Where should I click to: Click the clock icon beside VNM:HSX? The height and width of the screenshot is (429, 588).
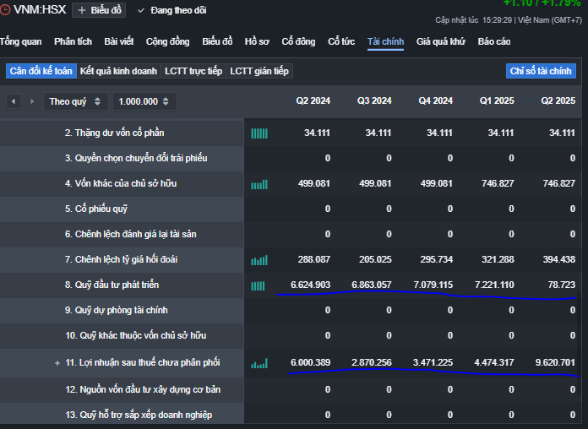(x=5, y=10)
